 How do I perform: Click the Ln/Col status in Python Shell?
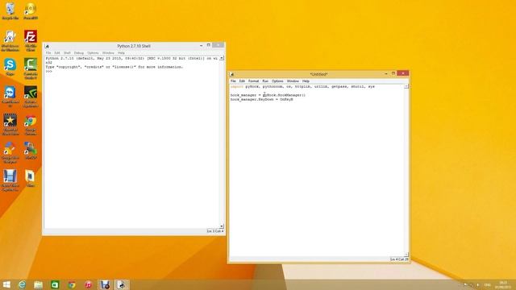[214, 231]
